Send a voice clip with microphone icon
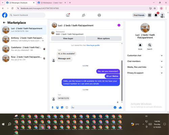The height and width of the screenshot is (135, 169). (52, 107)
